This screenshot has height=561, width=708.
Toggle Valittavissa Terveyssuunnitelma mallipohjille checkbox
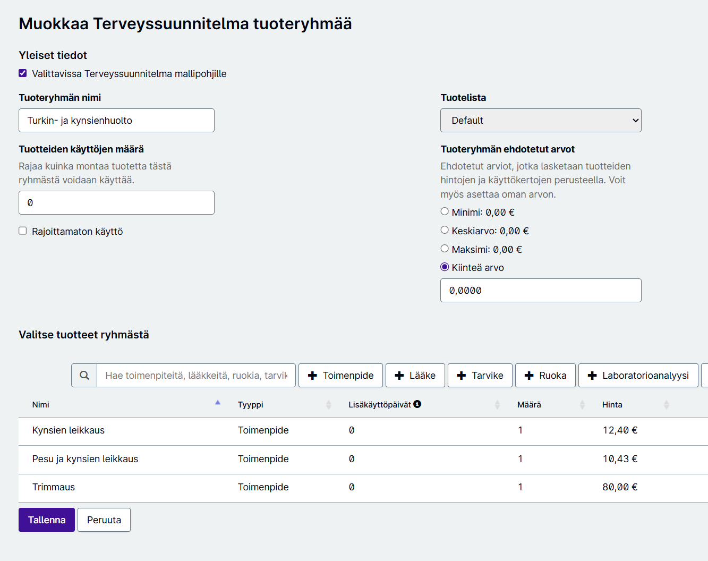(23, 73)
